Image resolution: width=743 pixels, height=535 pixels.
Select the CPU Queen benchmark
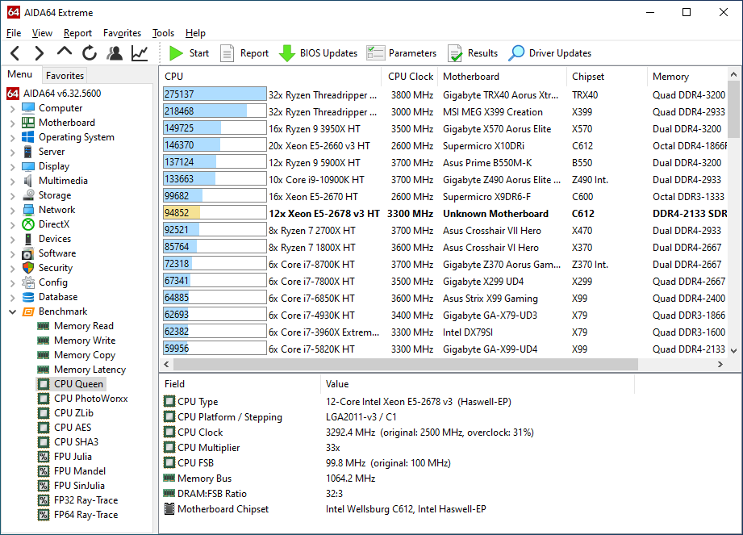[78, 384]
